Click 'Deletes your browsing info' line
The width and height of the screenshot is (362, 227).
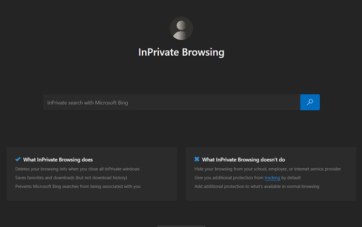tap(78, 169)
